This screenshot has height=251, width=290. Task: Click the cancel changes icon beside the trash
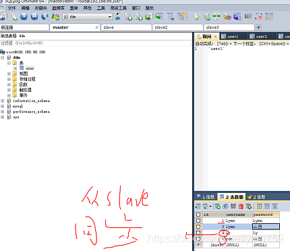point(249,206)
